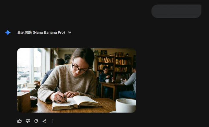The image size is (209, 127).
Task: Click the gray user prompt bubble
Action: (x=176, y=11)
